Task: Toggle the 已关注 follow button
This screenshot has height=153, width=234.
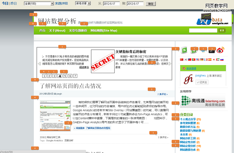Action: [203, 82]
